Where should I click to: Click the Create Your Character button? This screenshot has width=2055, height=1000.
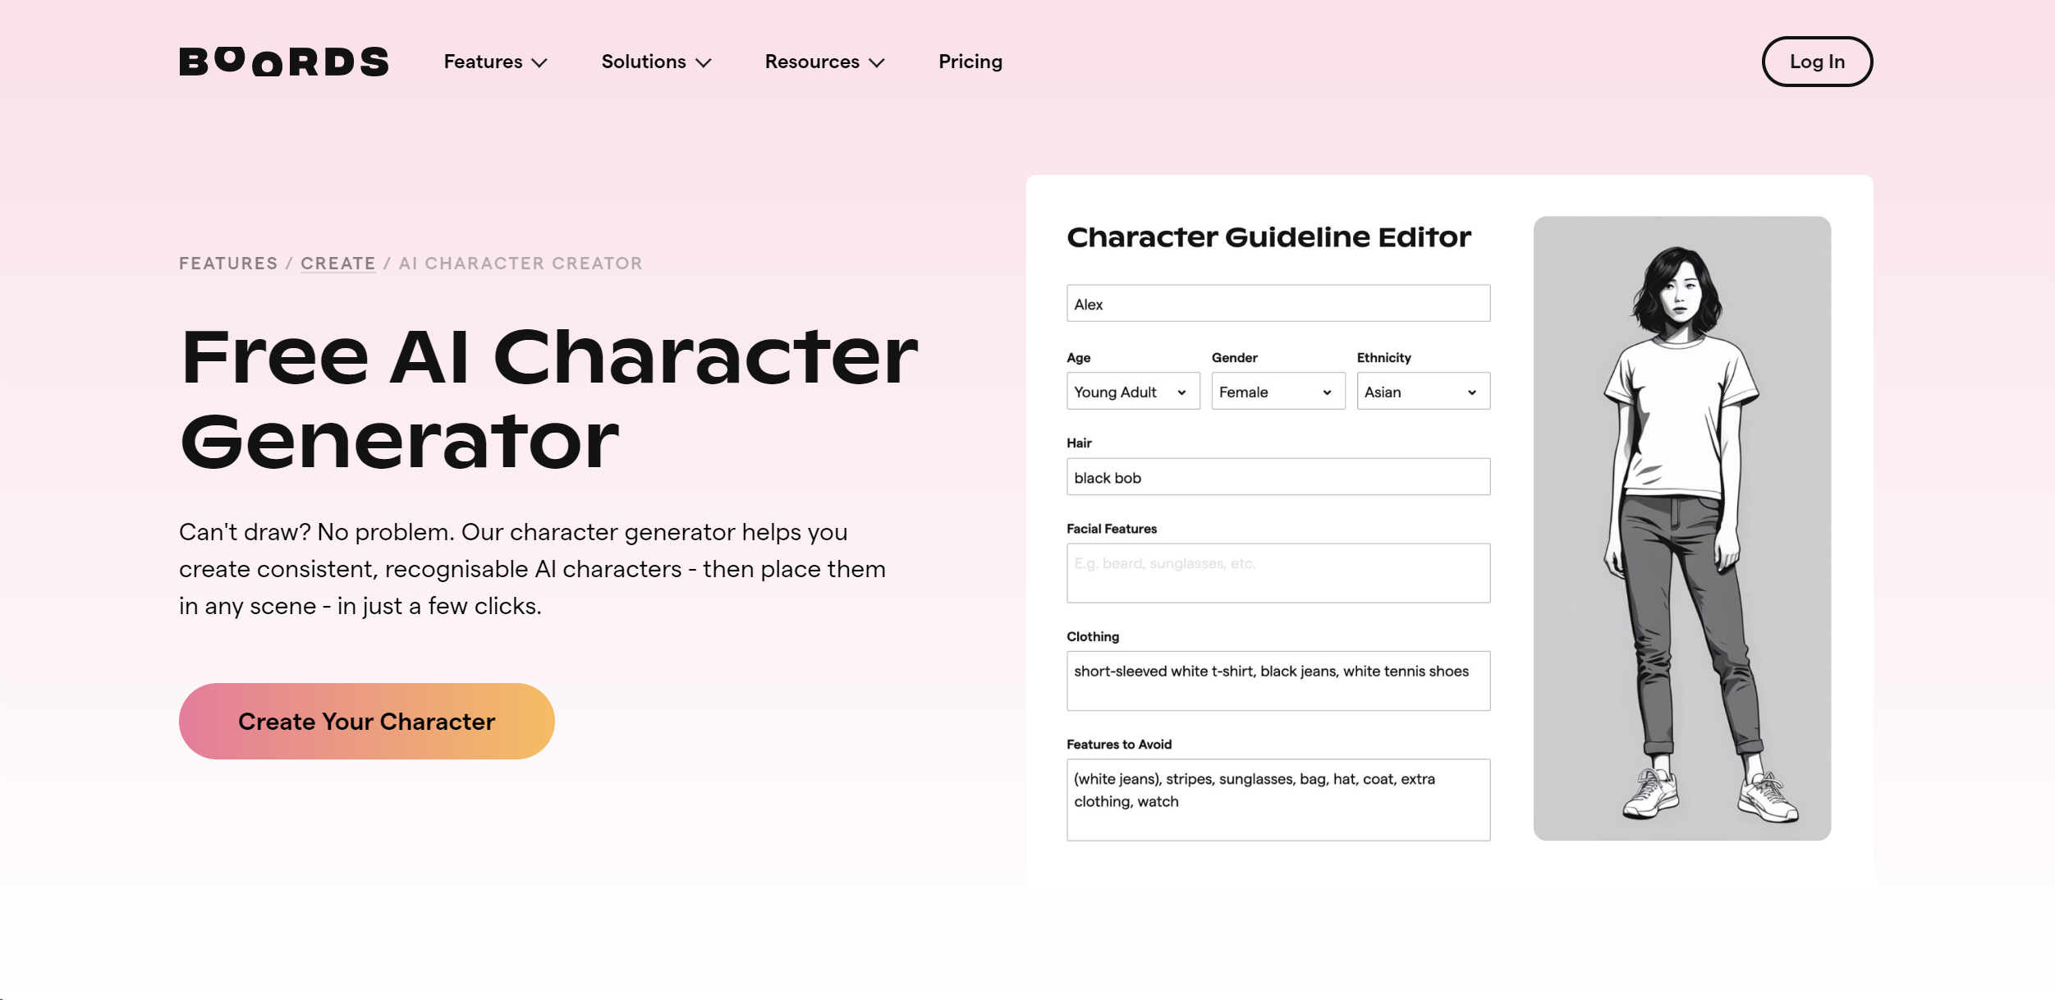coord(367,721)
